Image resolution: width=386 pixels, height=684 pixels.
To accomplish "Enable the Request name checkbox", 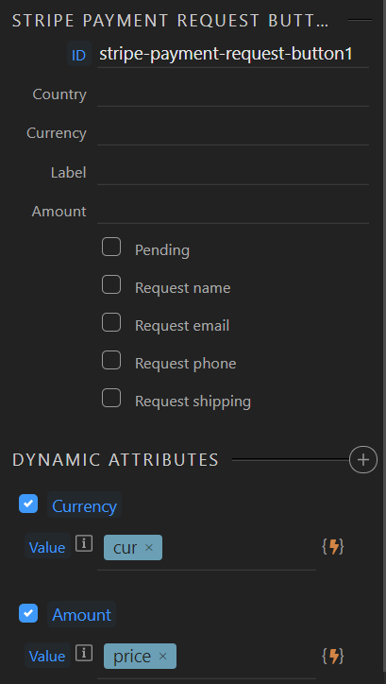I will point(111,284).
